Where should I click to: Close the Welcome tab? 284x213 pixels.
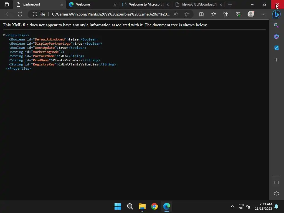click(115, 4)
